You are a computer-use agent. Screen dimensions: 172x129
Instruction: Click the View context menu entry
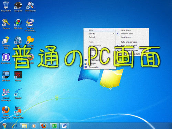(x=91, y=30)
